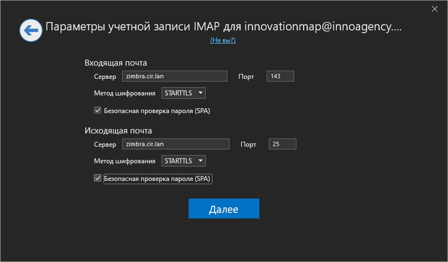Click the blue back arrow icon
The height and width of the screenshot is (262, 448).
31,31
